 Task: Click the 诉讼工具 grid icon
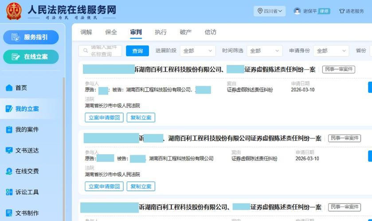pyautogui.click(x=9, y=192)
